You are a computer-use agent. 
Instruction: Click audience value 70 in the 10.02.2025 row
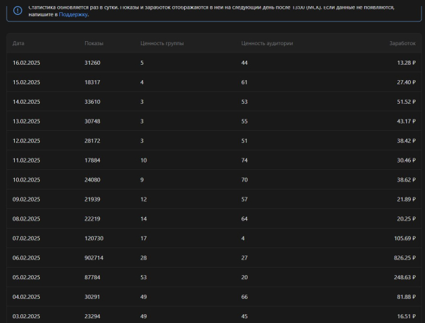tap(244, 180)
